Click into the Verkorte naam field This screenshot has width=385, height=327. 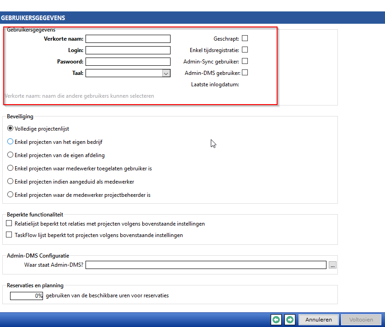(x=128, y=39)
